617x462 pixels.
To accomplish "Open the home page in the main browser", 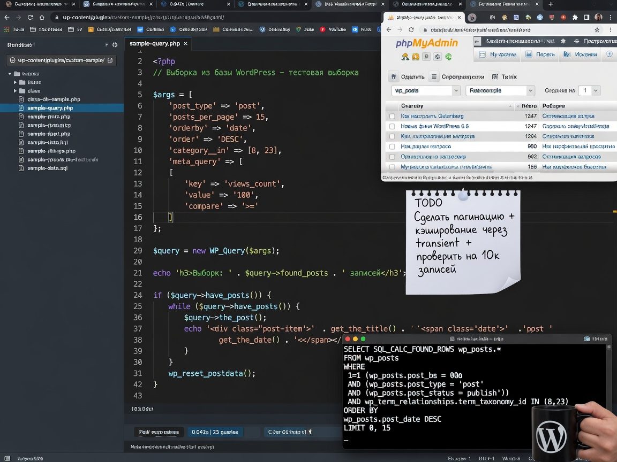I will tap(42, 17).
